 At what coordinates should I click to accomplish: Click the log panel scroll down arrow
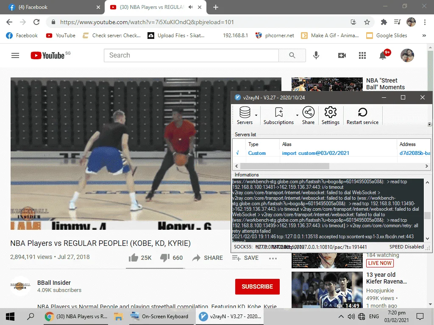427,239
